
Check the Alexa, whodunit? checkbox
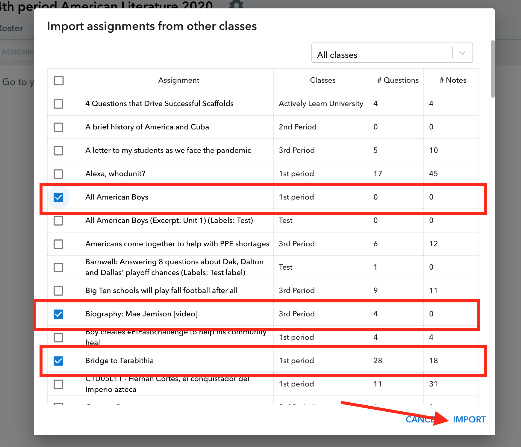(58, 174)
